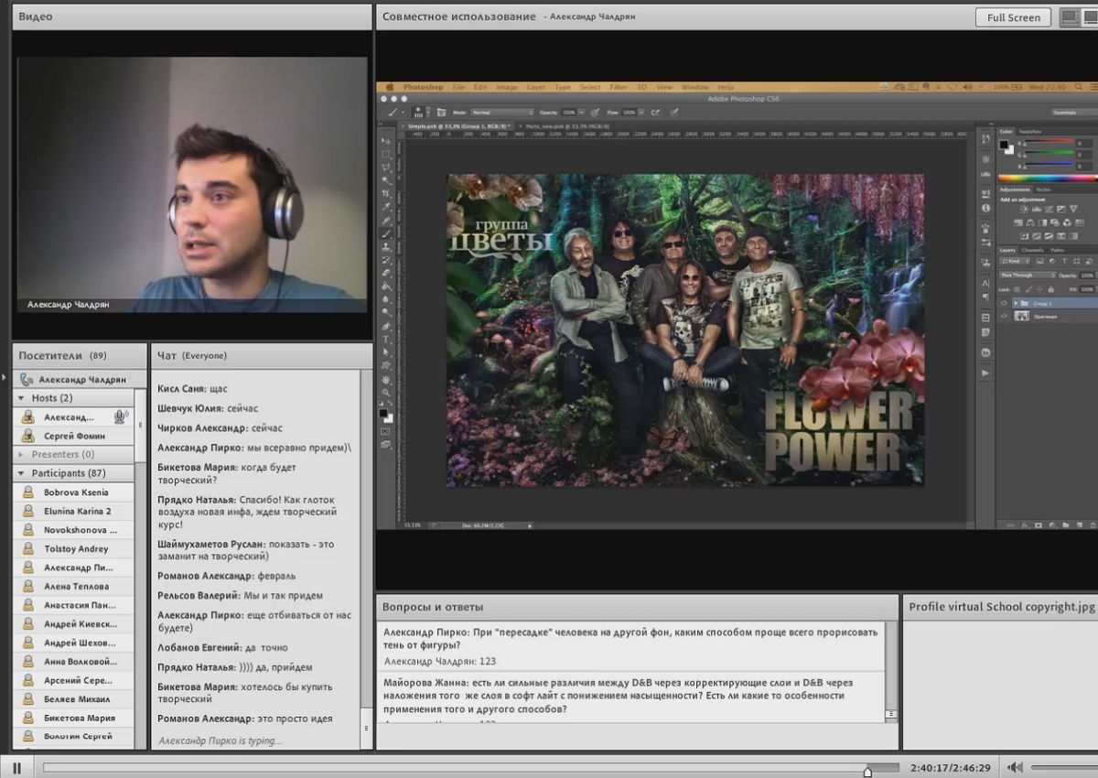Click the foreground/background color swatches in toolbox
1098x778 pixels.
(387, 415)
